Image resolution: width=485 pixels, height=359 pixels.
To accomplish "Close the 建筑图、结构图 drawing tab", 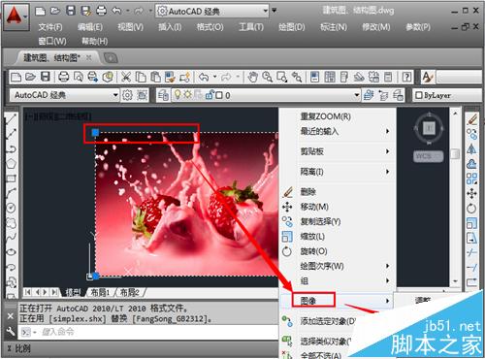I will (x=88, y=58).
